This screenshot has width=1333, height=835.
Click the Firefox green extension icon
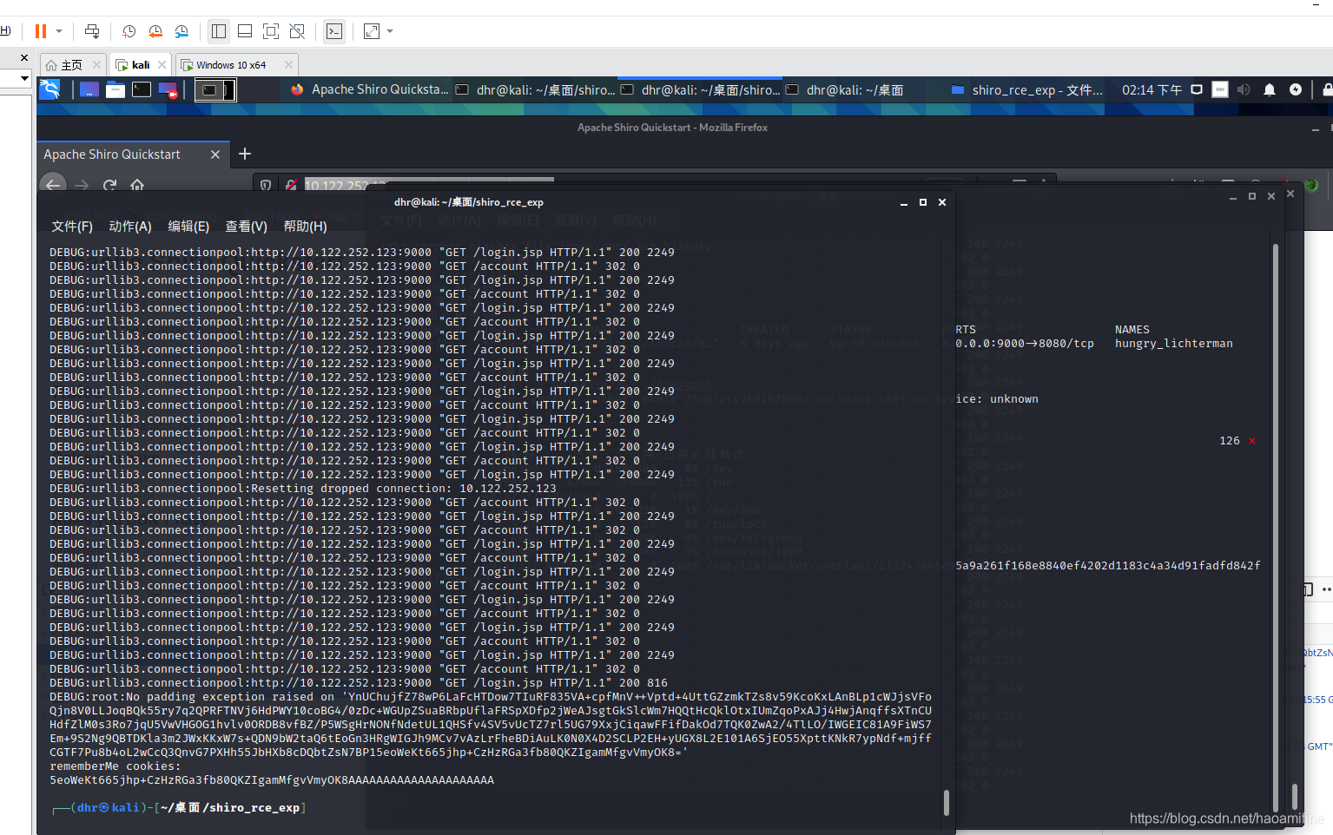pyautogui.click(x=1311, y=185)
